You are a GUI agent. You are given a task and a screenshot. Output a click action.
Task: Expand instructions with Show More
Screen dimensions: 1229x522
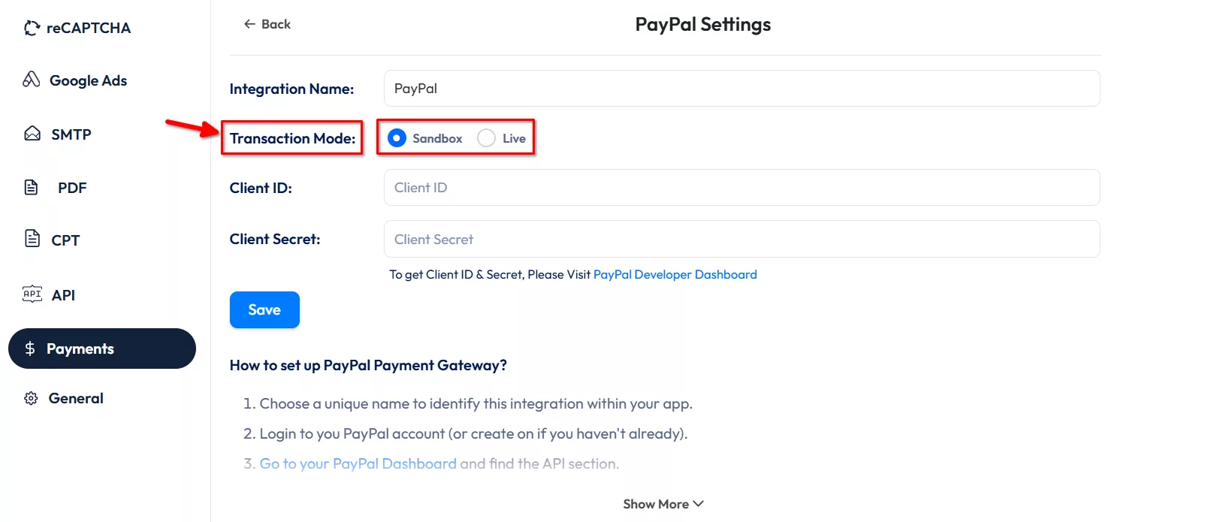pos(656,504)
